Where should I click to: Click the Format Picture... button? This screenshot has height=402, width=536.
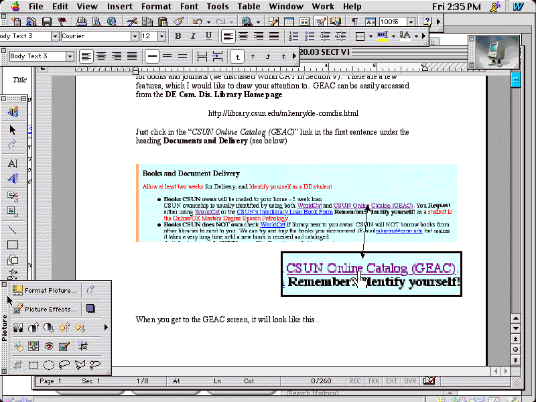(x=45, y=290)
